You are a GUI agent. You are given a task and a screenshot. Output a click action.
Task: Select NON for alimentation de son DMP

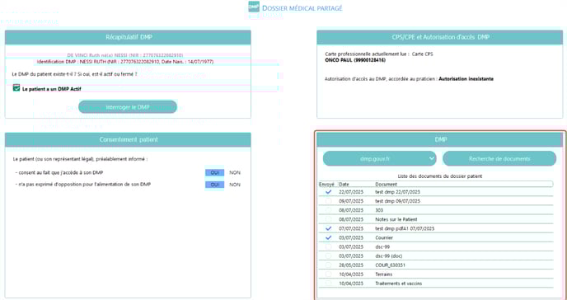(x=235, y=185)
